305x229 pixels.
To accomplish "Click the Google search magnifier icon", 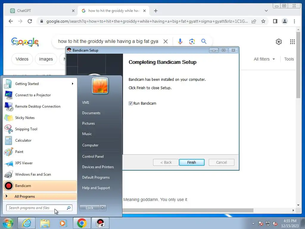I will pyautogui.click(x=204, y=41).
